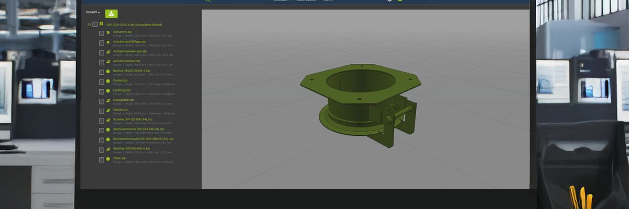Select the Deckel.stp entry name
This screenshot has width=629, height=209.
121,80
